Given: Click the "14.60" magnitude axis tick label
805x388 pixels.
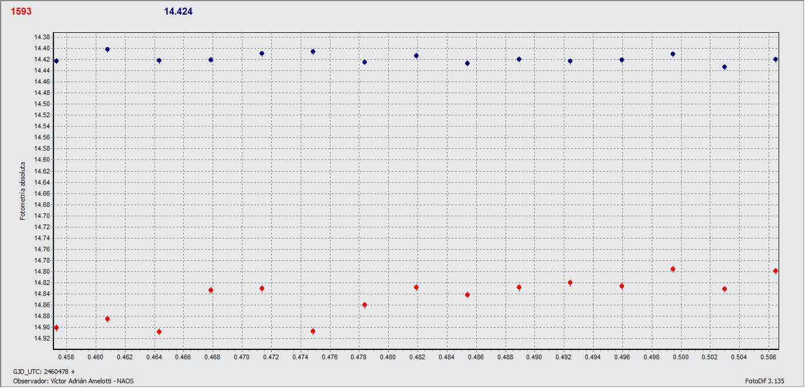Looking at the screenshot, I should (x=42, y=159).
